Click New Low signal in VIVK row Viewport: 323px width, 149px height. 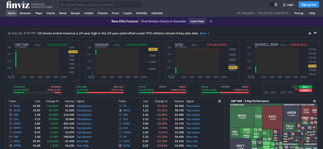click(192, 141)
